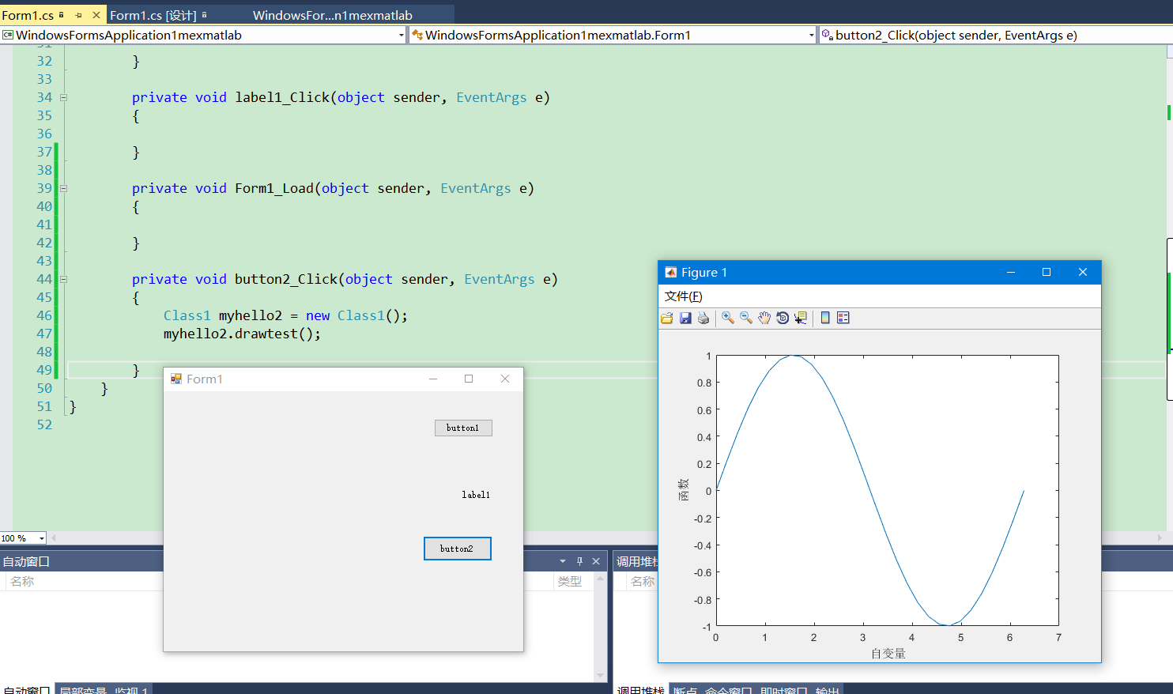The height and width of the screenshot is (694, 1173).
Task: Insert a colorbar via the toolbar icon
Action: [825, 318]
